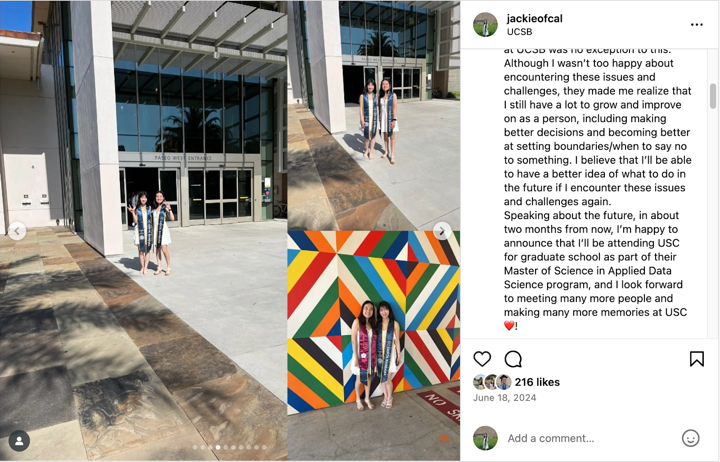The height and width of the screenshot is (462, 720).
Task: Open the three-dot more options menu
Action: coord(697,25)
